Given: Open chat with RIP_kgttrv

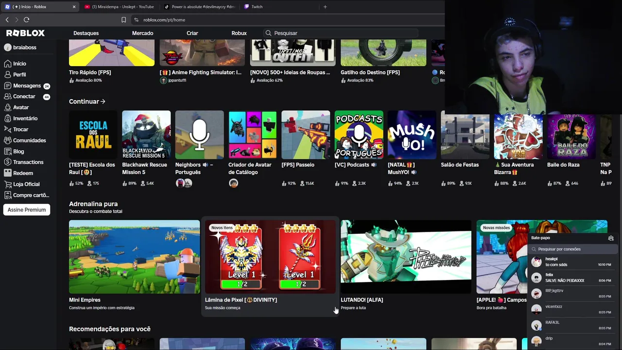Looking at the screenshot, I should coord(572,294).
